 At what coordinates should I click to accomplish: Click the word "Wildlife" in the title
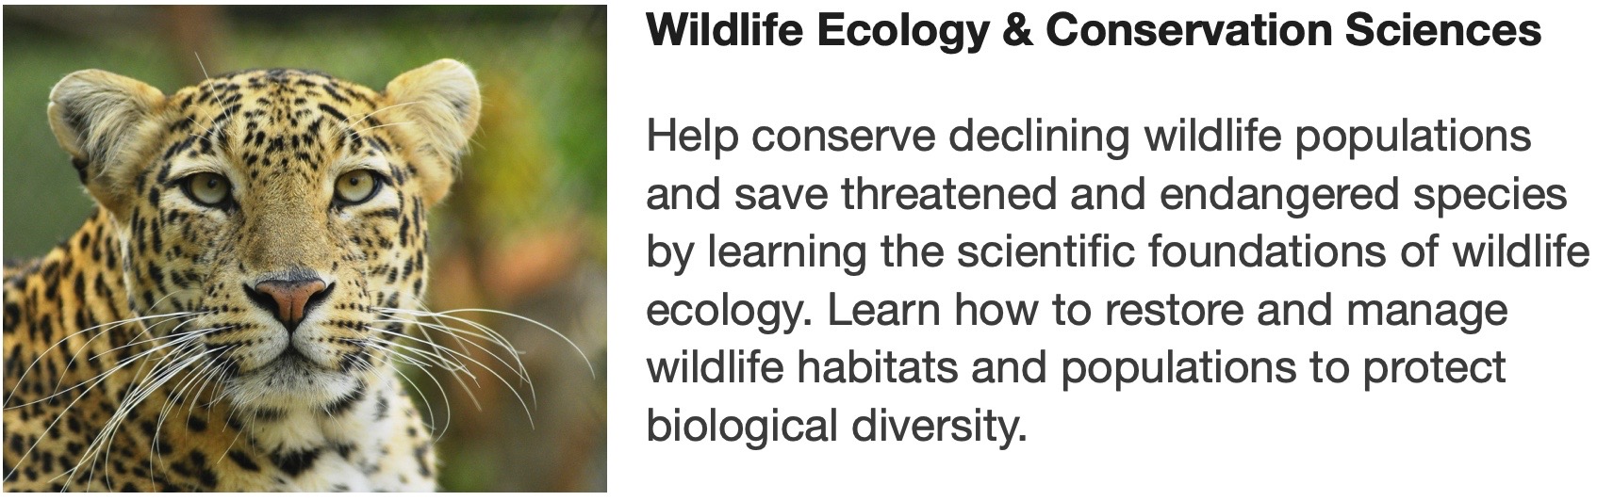724,31
